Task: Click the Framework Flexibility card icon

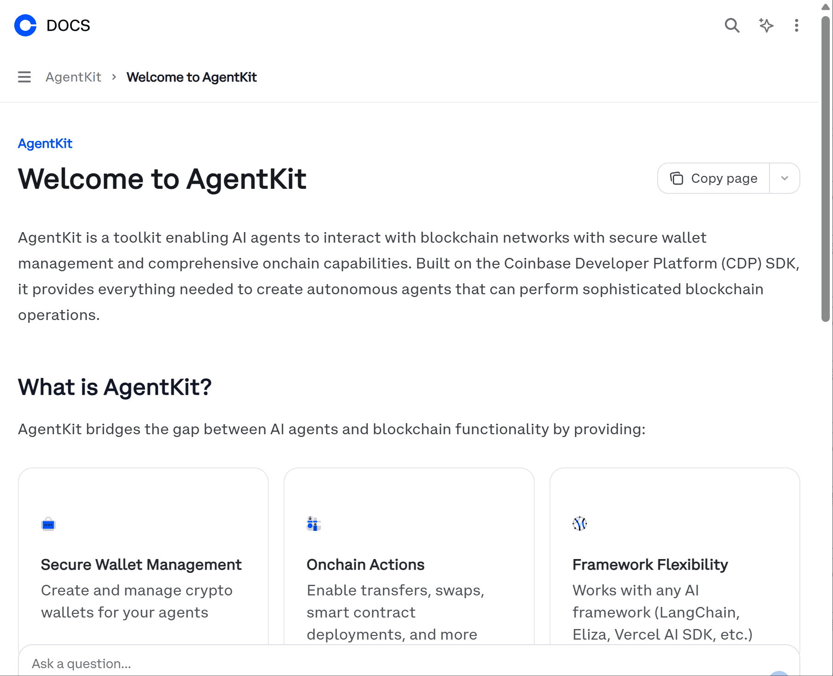Action: coord(579,524)
